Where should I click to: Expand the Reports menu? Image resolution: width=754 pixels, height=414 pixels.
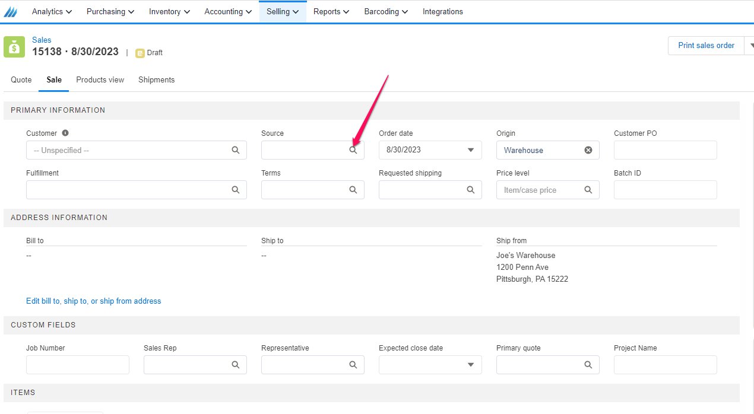(x=331, y=11)
